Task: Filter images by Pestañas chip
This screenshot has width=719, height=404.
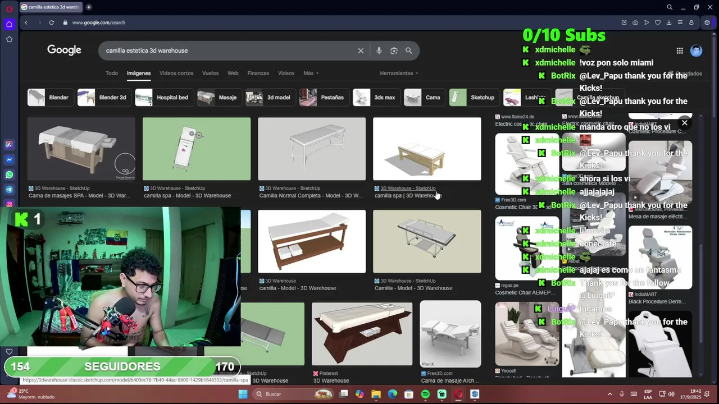Action: click(x=324, y=97)
